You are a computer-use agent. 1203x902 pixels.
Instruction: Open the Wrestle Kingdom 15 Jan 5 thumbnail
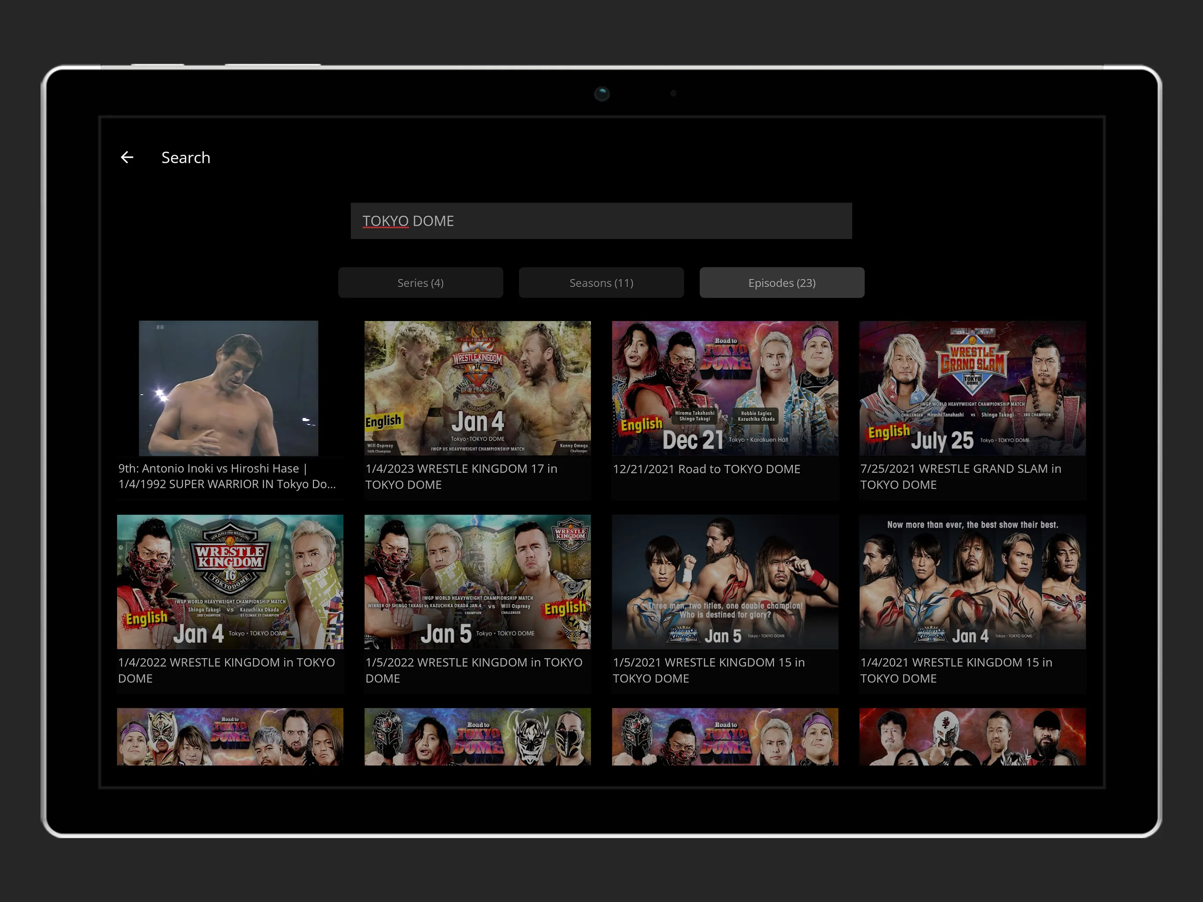pos(725,581)
